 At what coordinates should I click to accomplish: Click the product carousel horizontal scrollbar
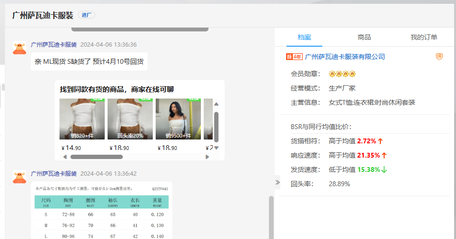coord(97,157)
